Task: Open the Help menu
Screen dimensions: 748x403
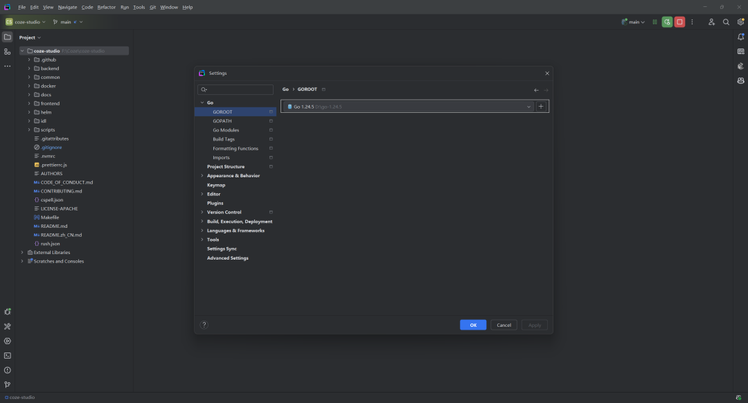Action: point(188,7)
